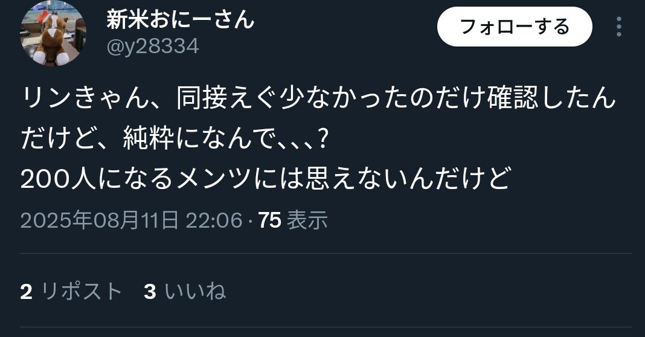645x337 pixels.
Task: View the 3 いいね list
Action: 185,291
